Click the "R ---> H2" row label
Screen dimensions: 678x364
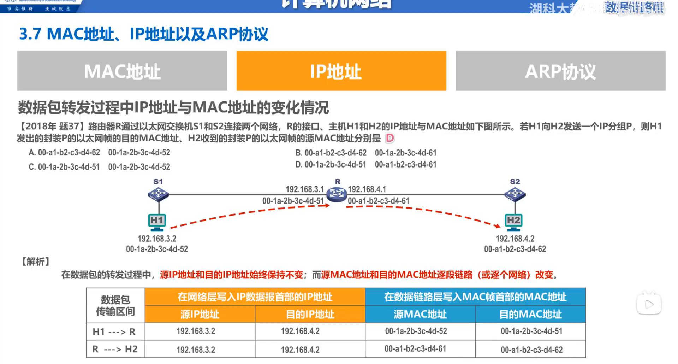tap(115, 349)
